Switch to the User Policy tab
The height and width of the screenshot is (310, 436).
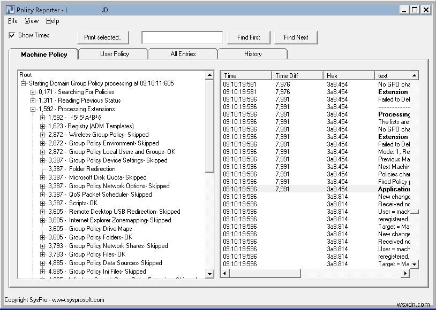[x=113, y=53]
